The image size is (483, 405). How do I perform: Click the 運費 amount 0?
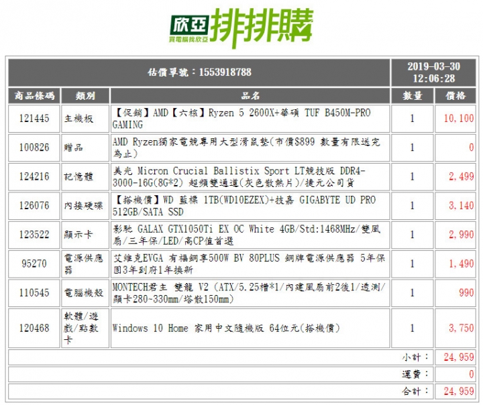[x=472, y=375]
